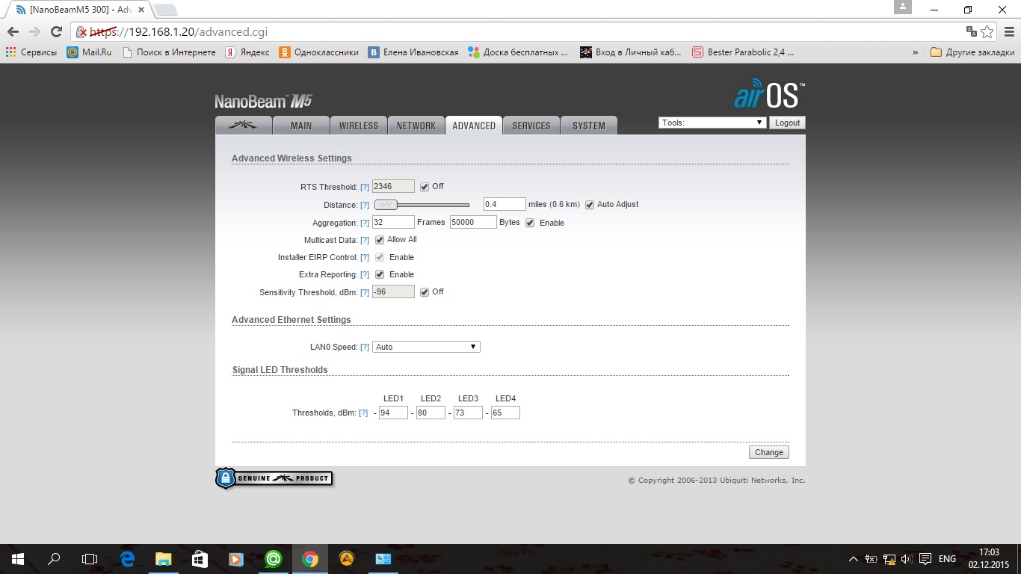Toggle Extra Reporting Enable checkbox

pyautogui.click(x=380, y=274)
